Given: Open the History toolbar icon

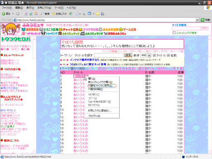Looking at the screenshot, I should pyautogui.click(x=71, y=14).
